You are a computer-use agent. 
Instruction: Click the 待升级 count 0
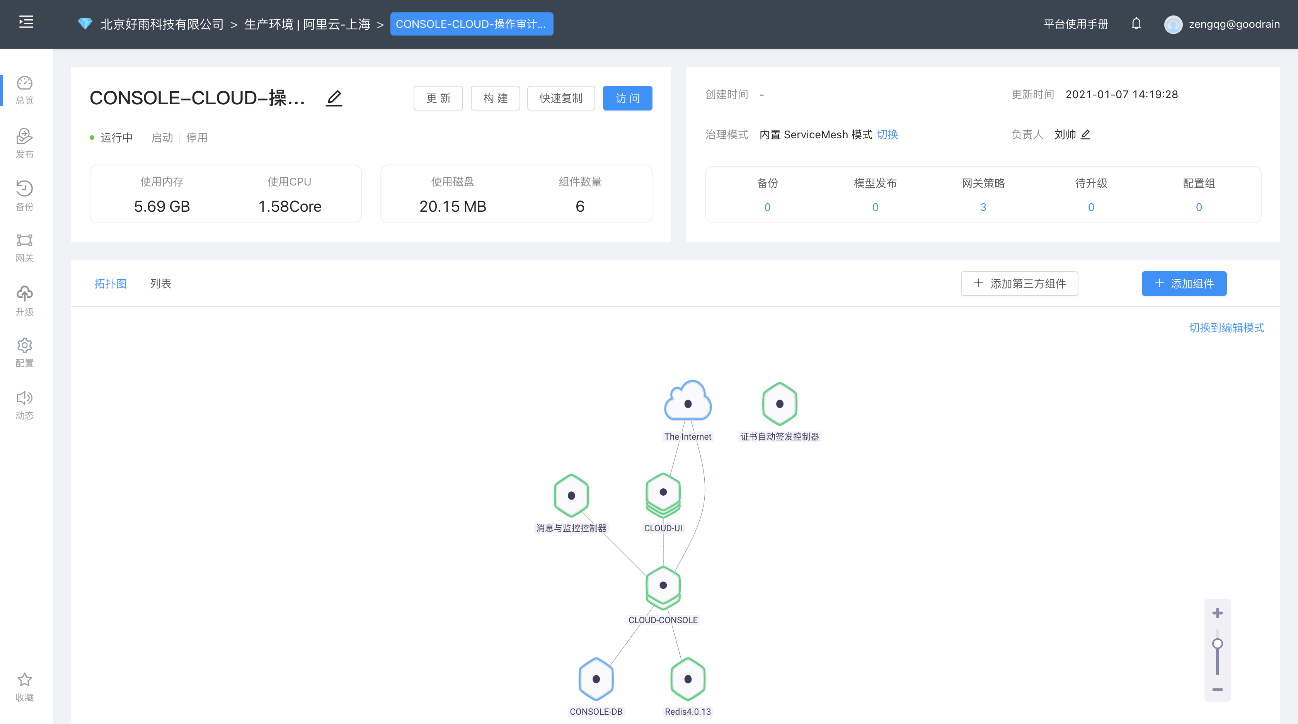click(x=1091, y=207)
